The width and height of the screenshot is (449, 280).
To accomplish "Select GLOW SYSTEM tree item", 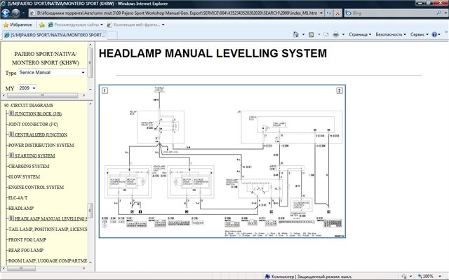I will (x=24, y=177).
